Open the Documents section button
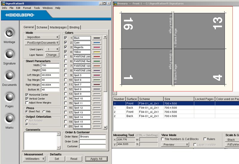Viewport: 239px width, 164px height. [x=10, y=76]
